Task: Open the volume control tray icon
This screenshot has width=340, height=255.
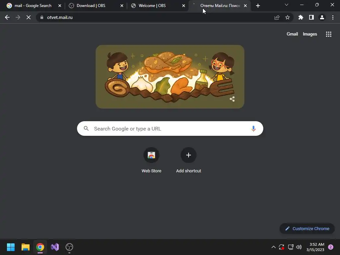Action: point(299,247)
